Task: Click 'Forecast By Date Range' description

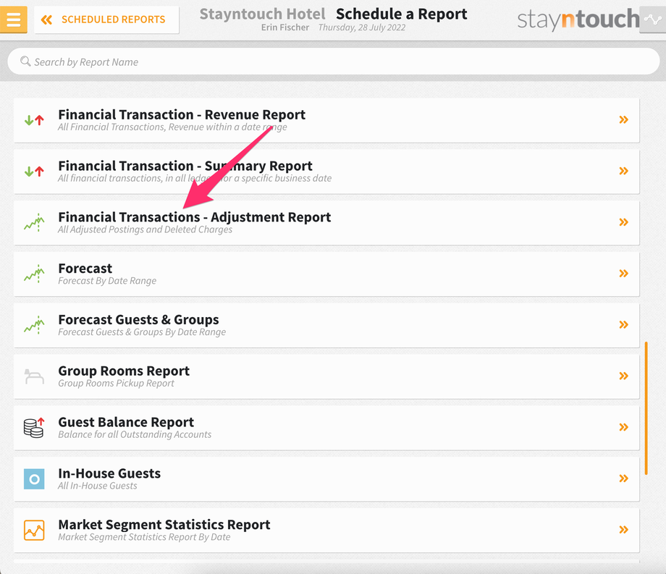Action: pos(107,281)
